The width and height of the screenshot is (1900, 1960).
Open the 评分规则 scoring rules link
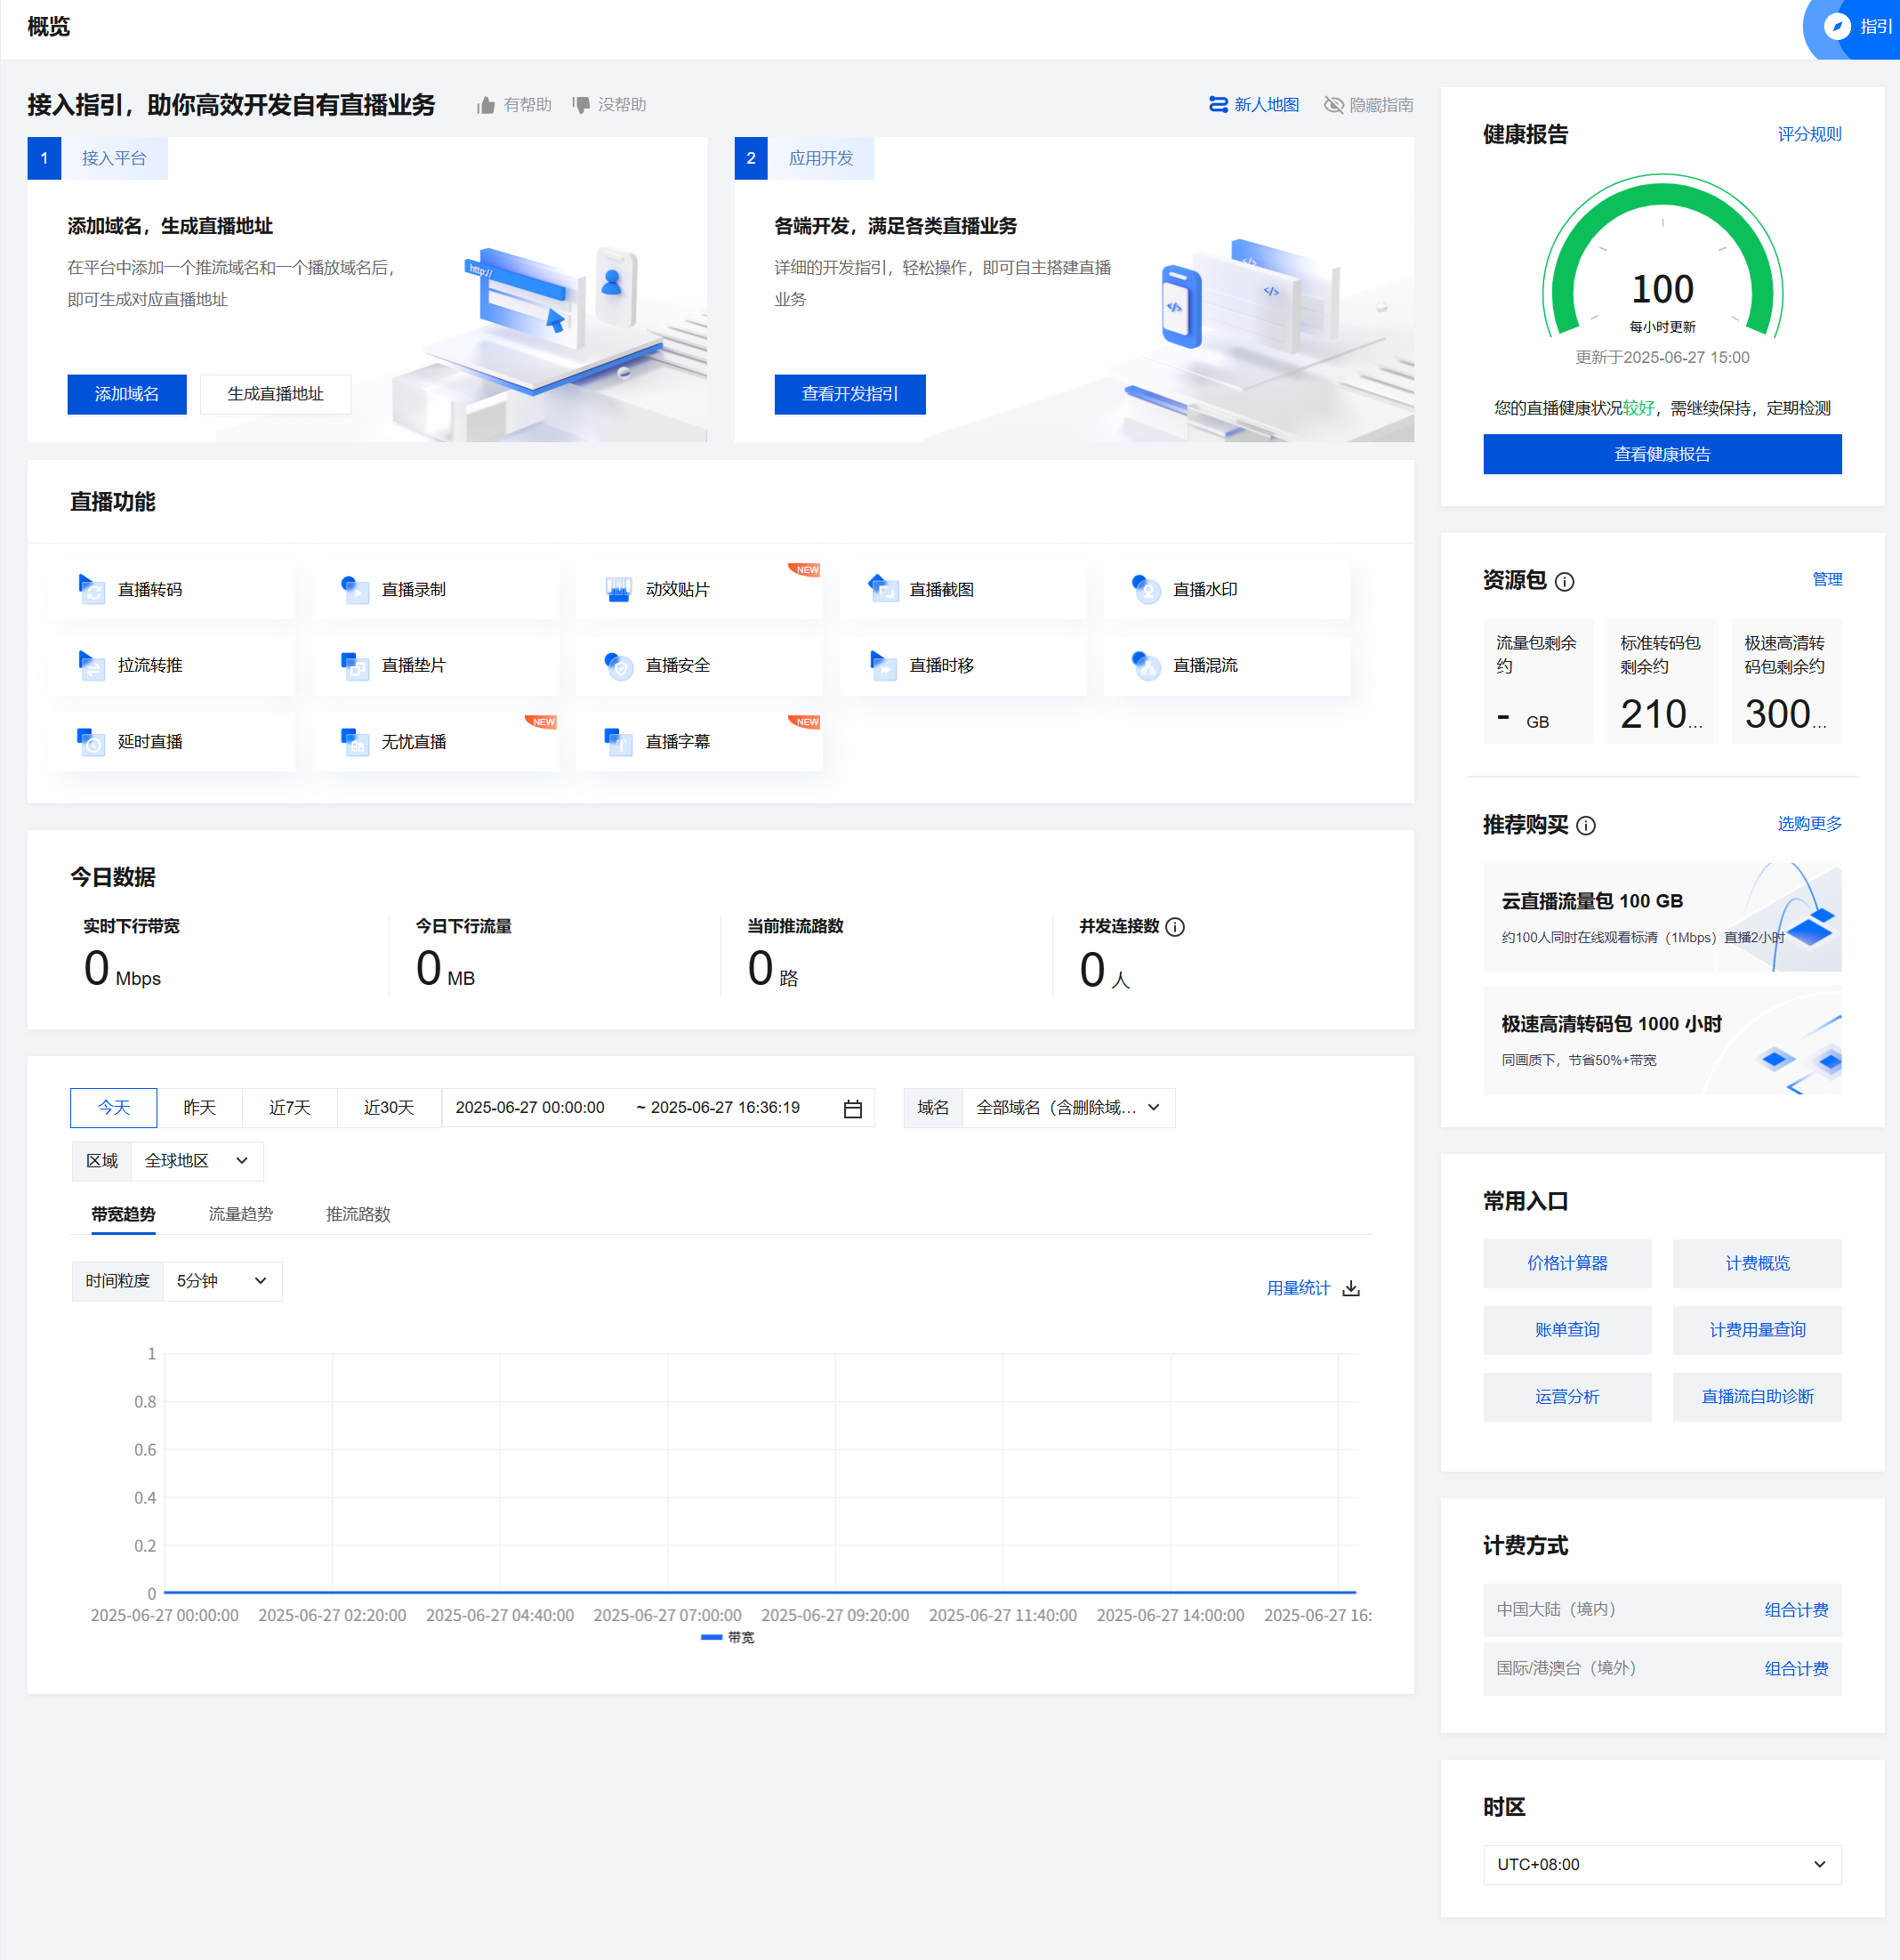1808,134
